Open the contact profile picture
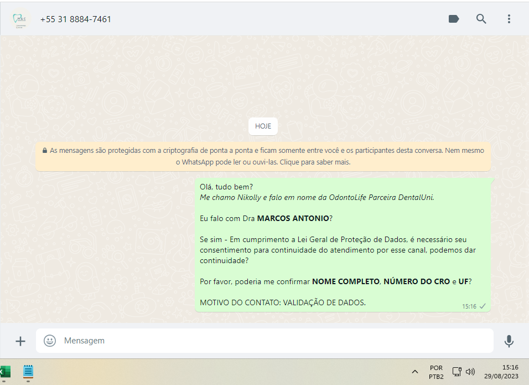 [x=20, y=19]
